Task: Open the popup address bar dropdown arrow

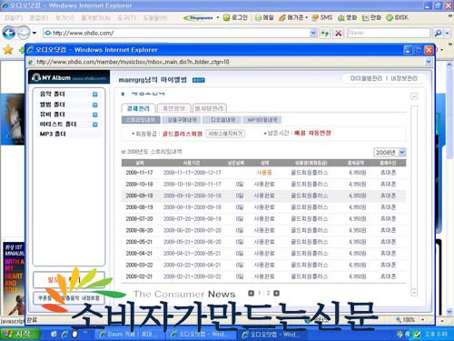Action: coord(429,62)
